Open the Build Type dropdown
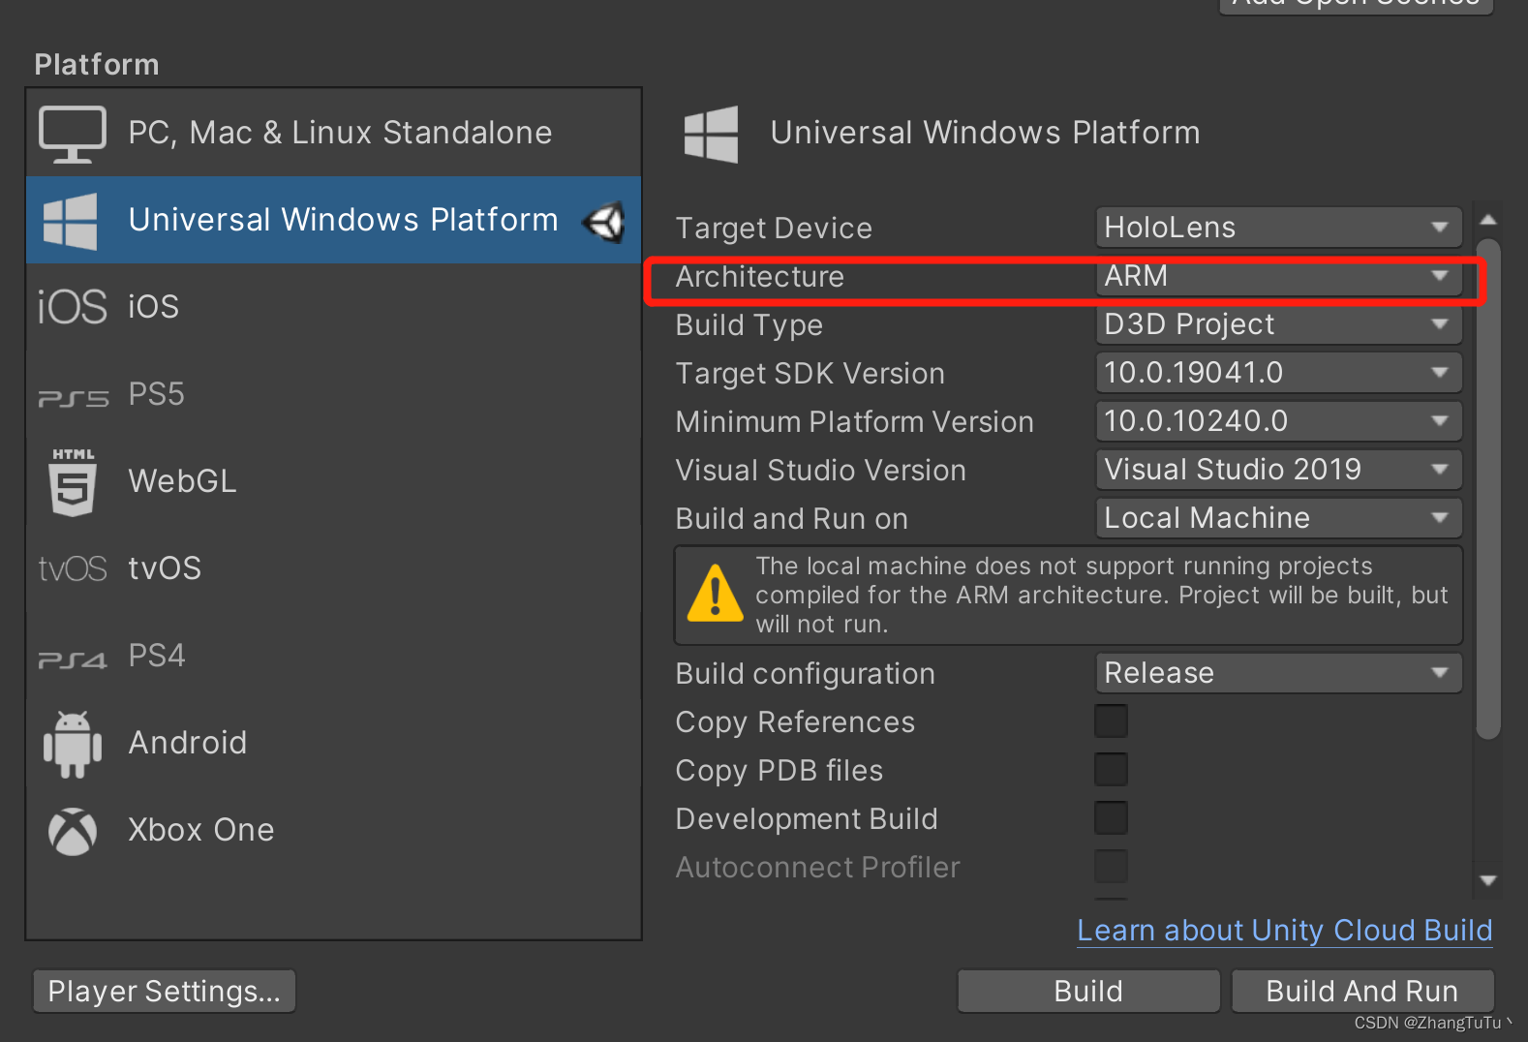1528x1042 pixels. tap(1278, 324)
